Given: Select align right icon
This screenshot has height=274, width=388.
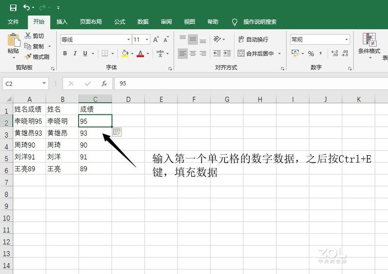Looking at the screenshot, I should click(203, 53).
